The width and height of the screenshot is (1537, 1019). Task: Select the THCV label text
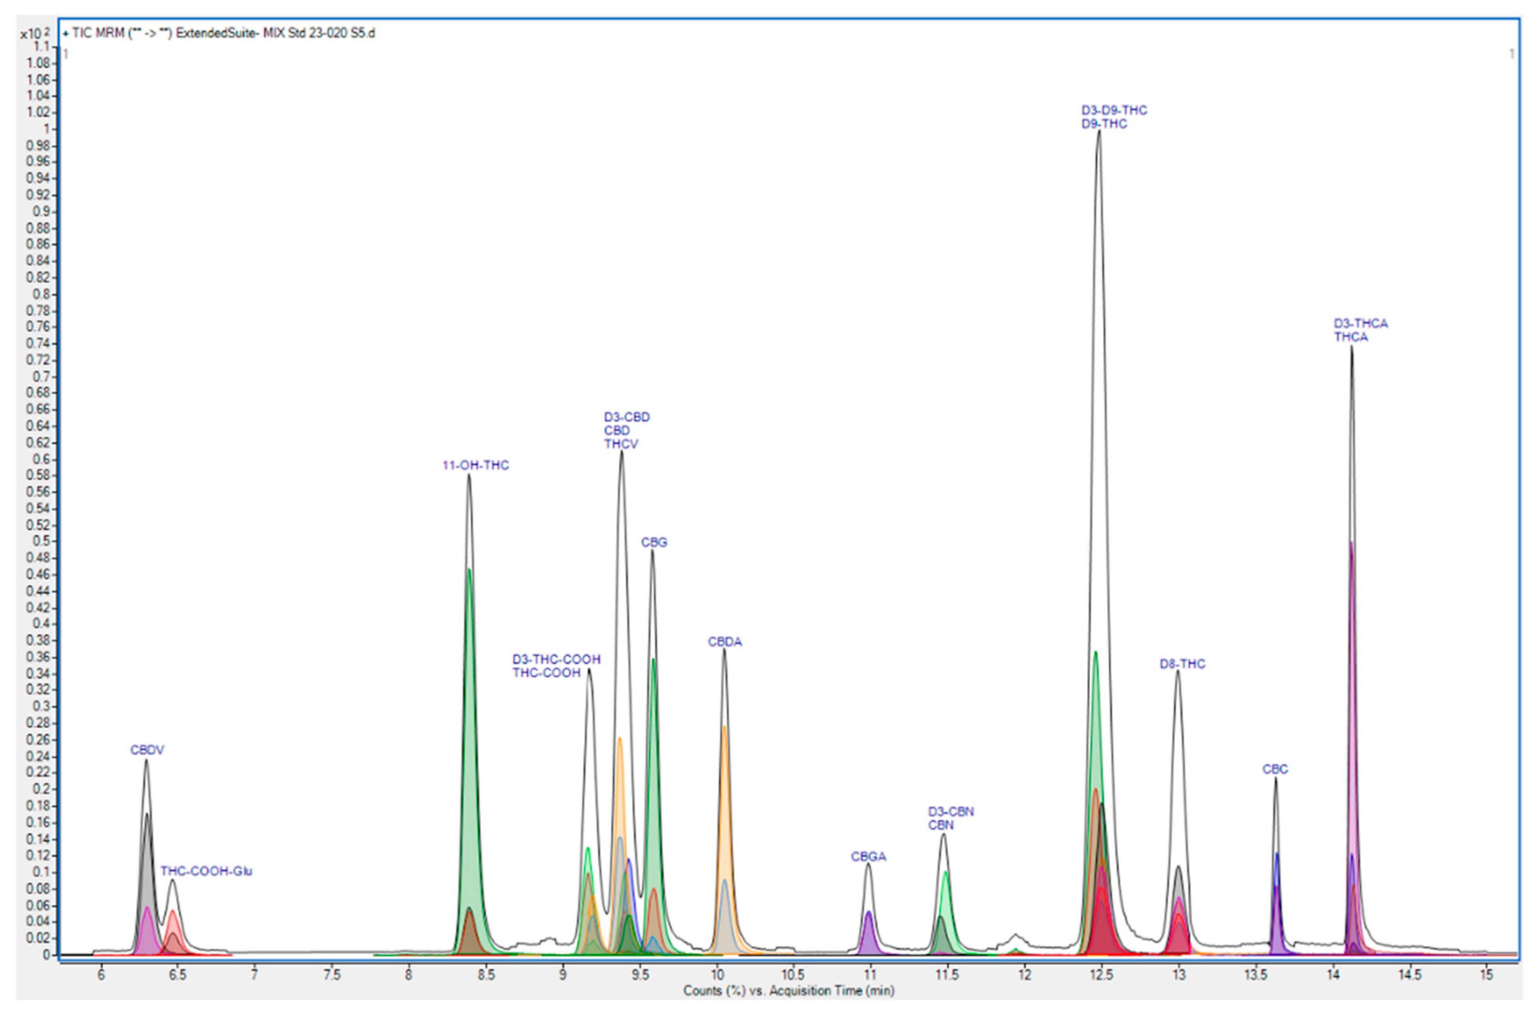point(620,444)
